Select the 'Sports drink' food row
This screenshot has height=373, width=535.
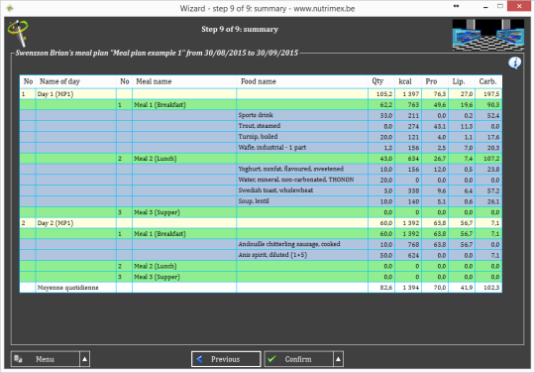261,115
